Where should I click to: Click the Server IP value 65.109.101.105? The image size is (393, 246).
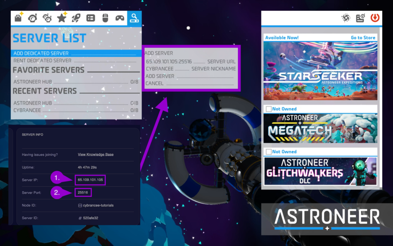pyautogui.click(x=90, y=180)
